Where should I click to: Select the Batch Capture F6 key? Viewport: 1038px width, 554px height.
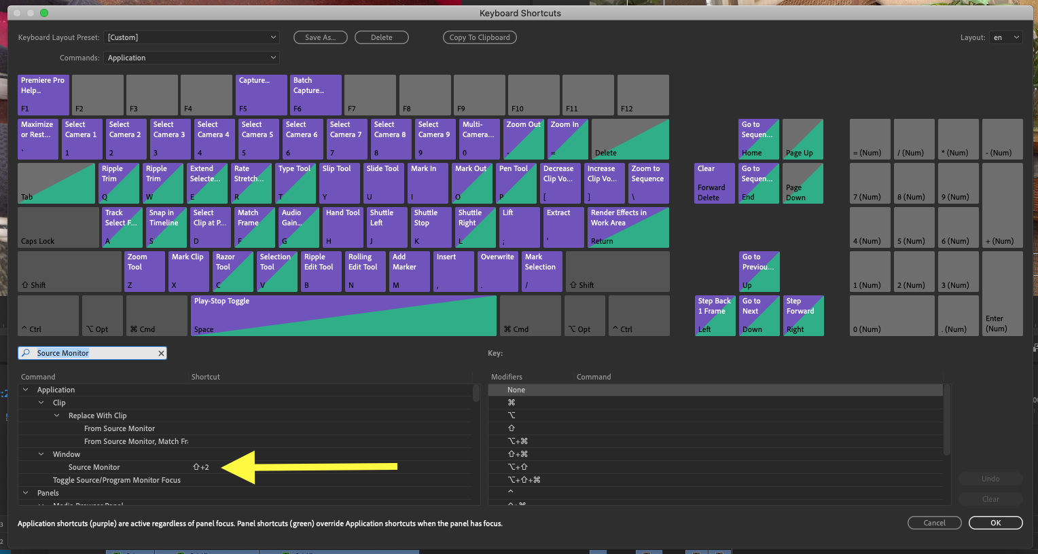point(316,95)
